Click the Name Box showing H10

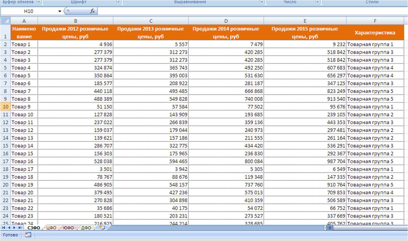tap(29, 11)
